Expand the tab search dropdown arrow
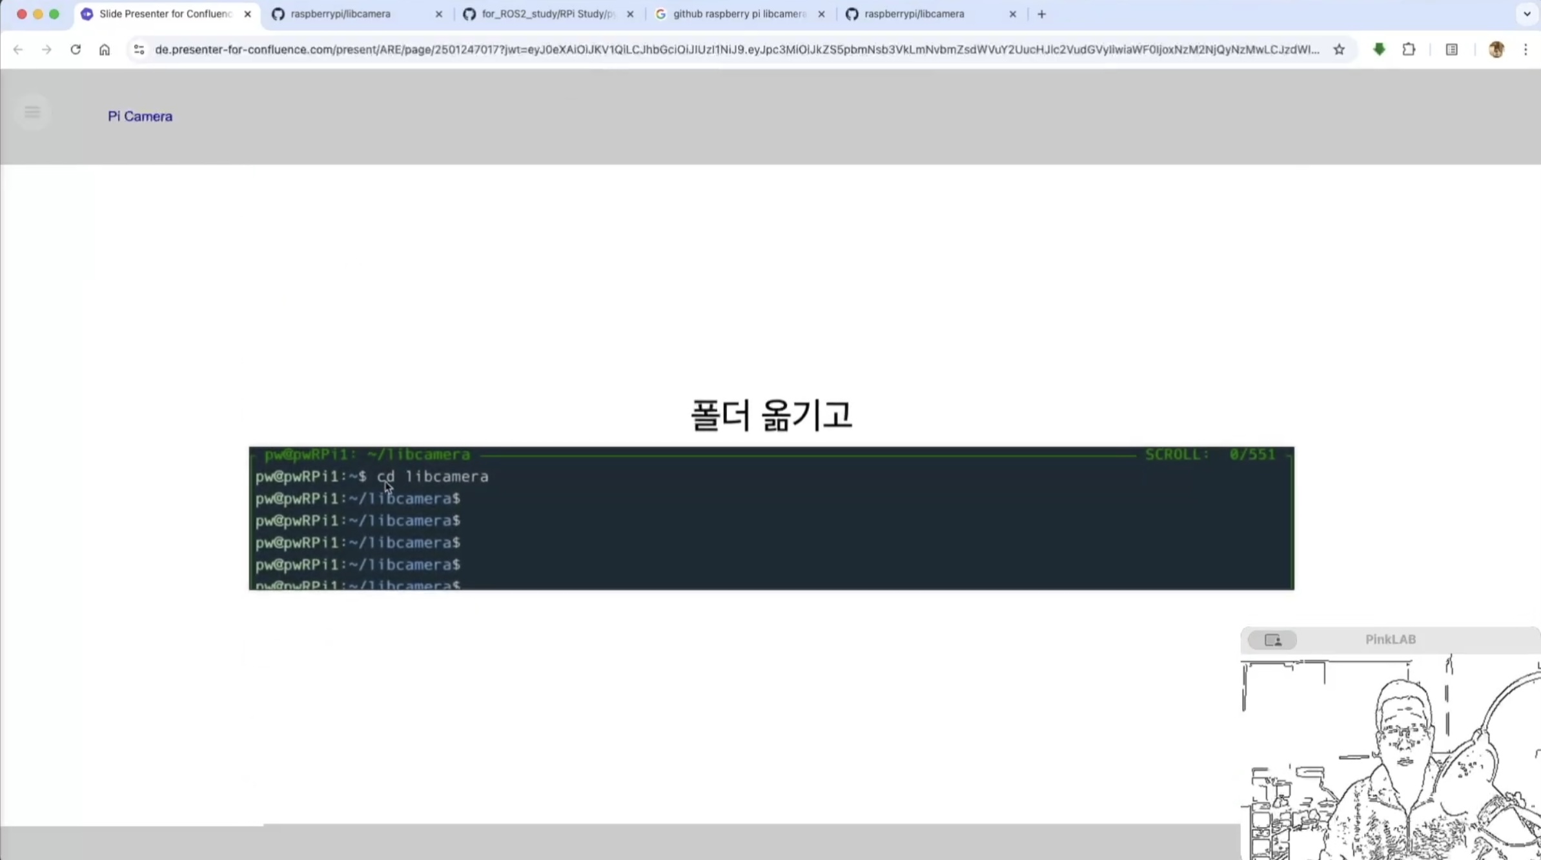 1526,14
